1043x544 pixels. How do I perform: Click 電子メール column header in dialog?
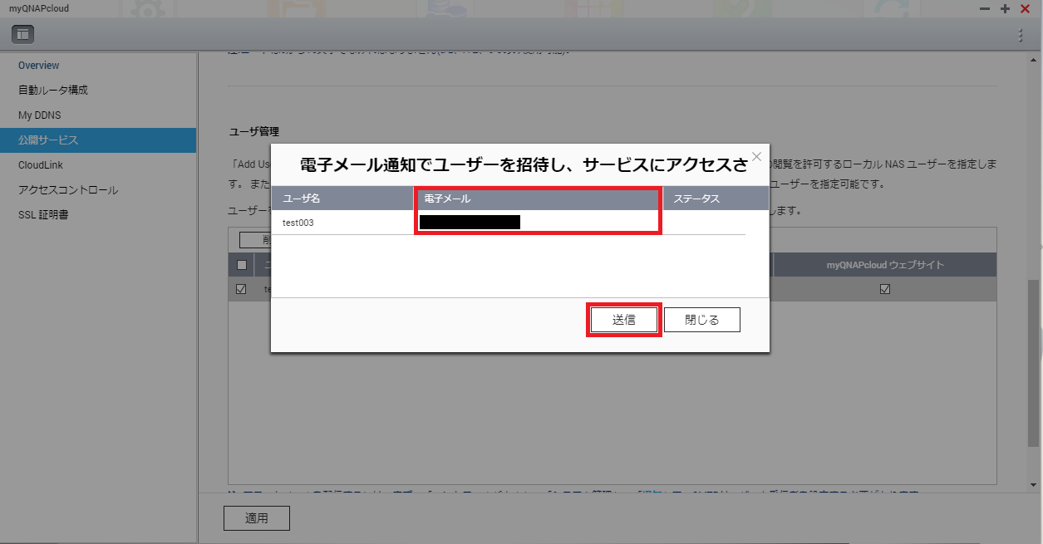(539, 198)
